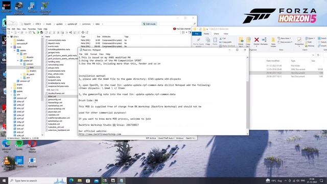Click Edge icon on taskbar
The width and height of the screenshot is (327, 184).
click(72, 180)
